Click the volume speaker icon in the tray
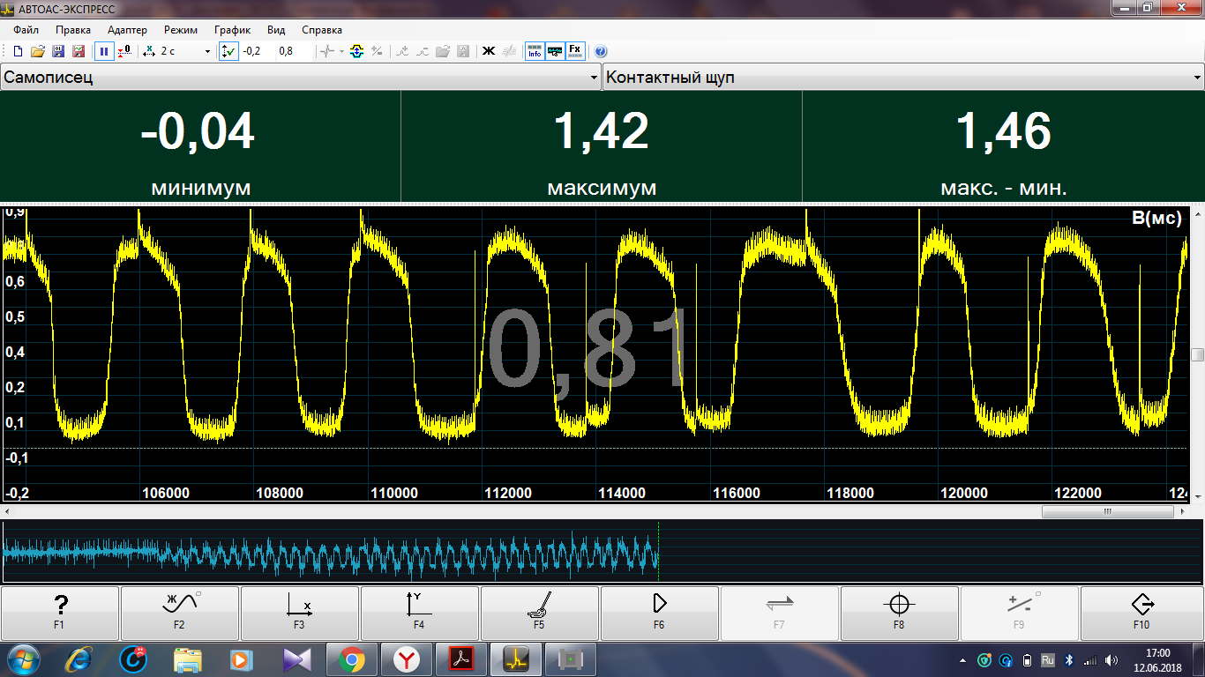 coord(1112,659)
